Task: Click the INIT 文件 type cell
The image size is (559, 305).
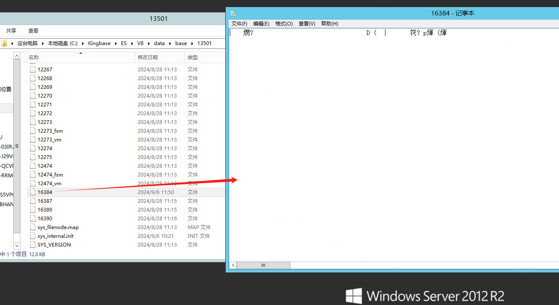Action: [199, 236]
